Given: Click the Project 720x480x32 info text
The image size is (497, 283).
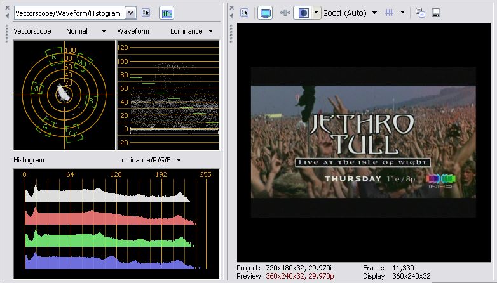Looking at the screenshot, I should pos(284,268).
